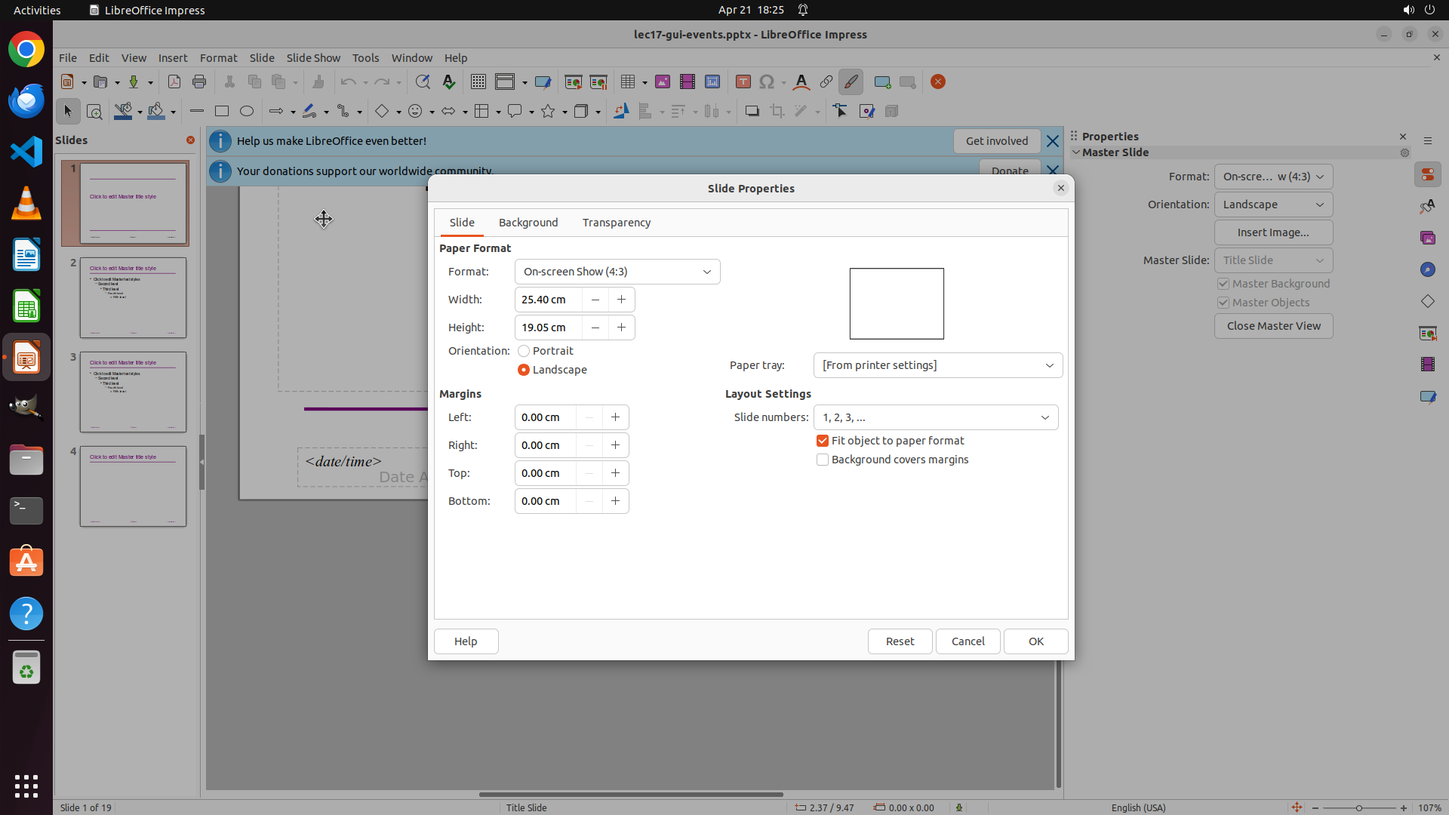Viewport: 1449px width, 815px height.
Task: Click the Print toolbar icon
Action: [199, 81]
